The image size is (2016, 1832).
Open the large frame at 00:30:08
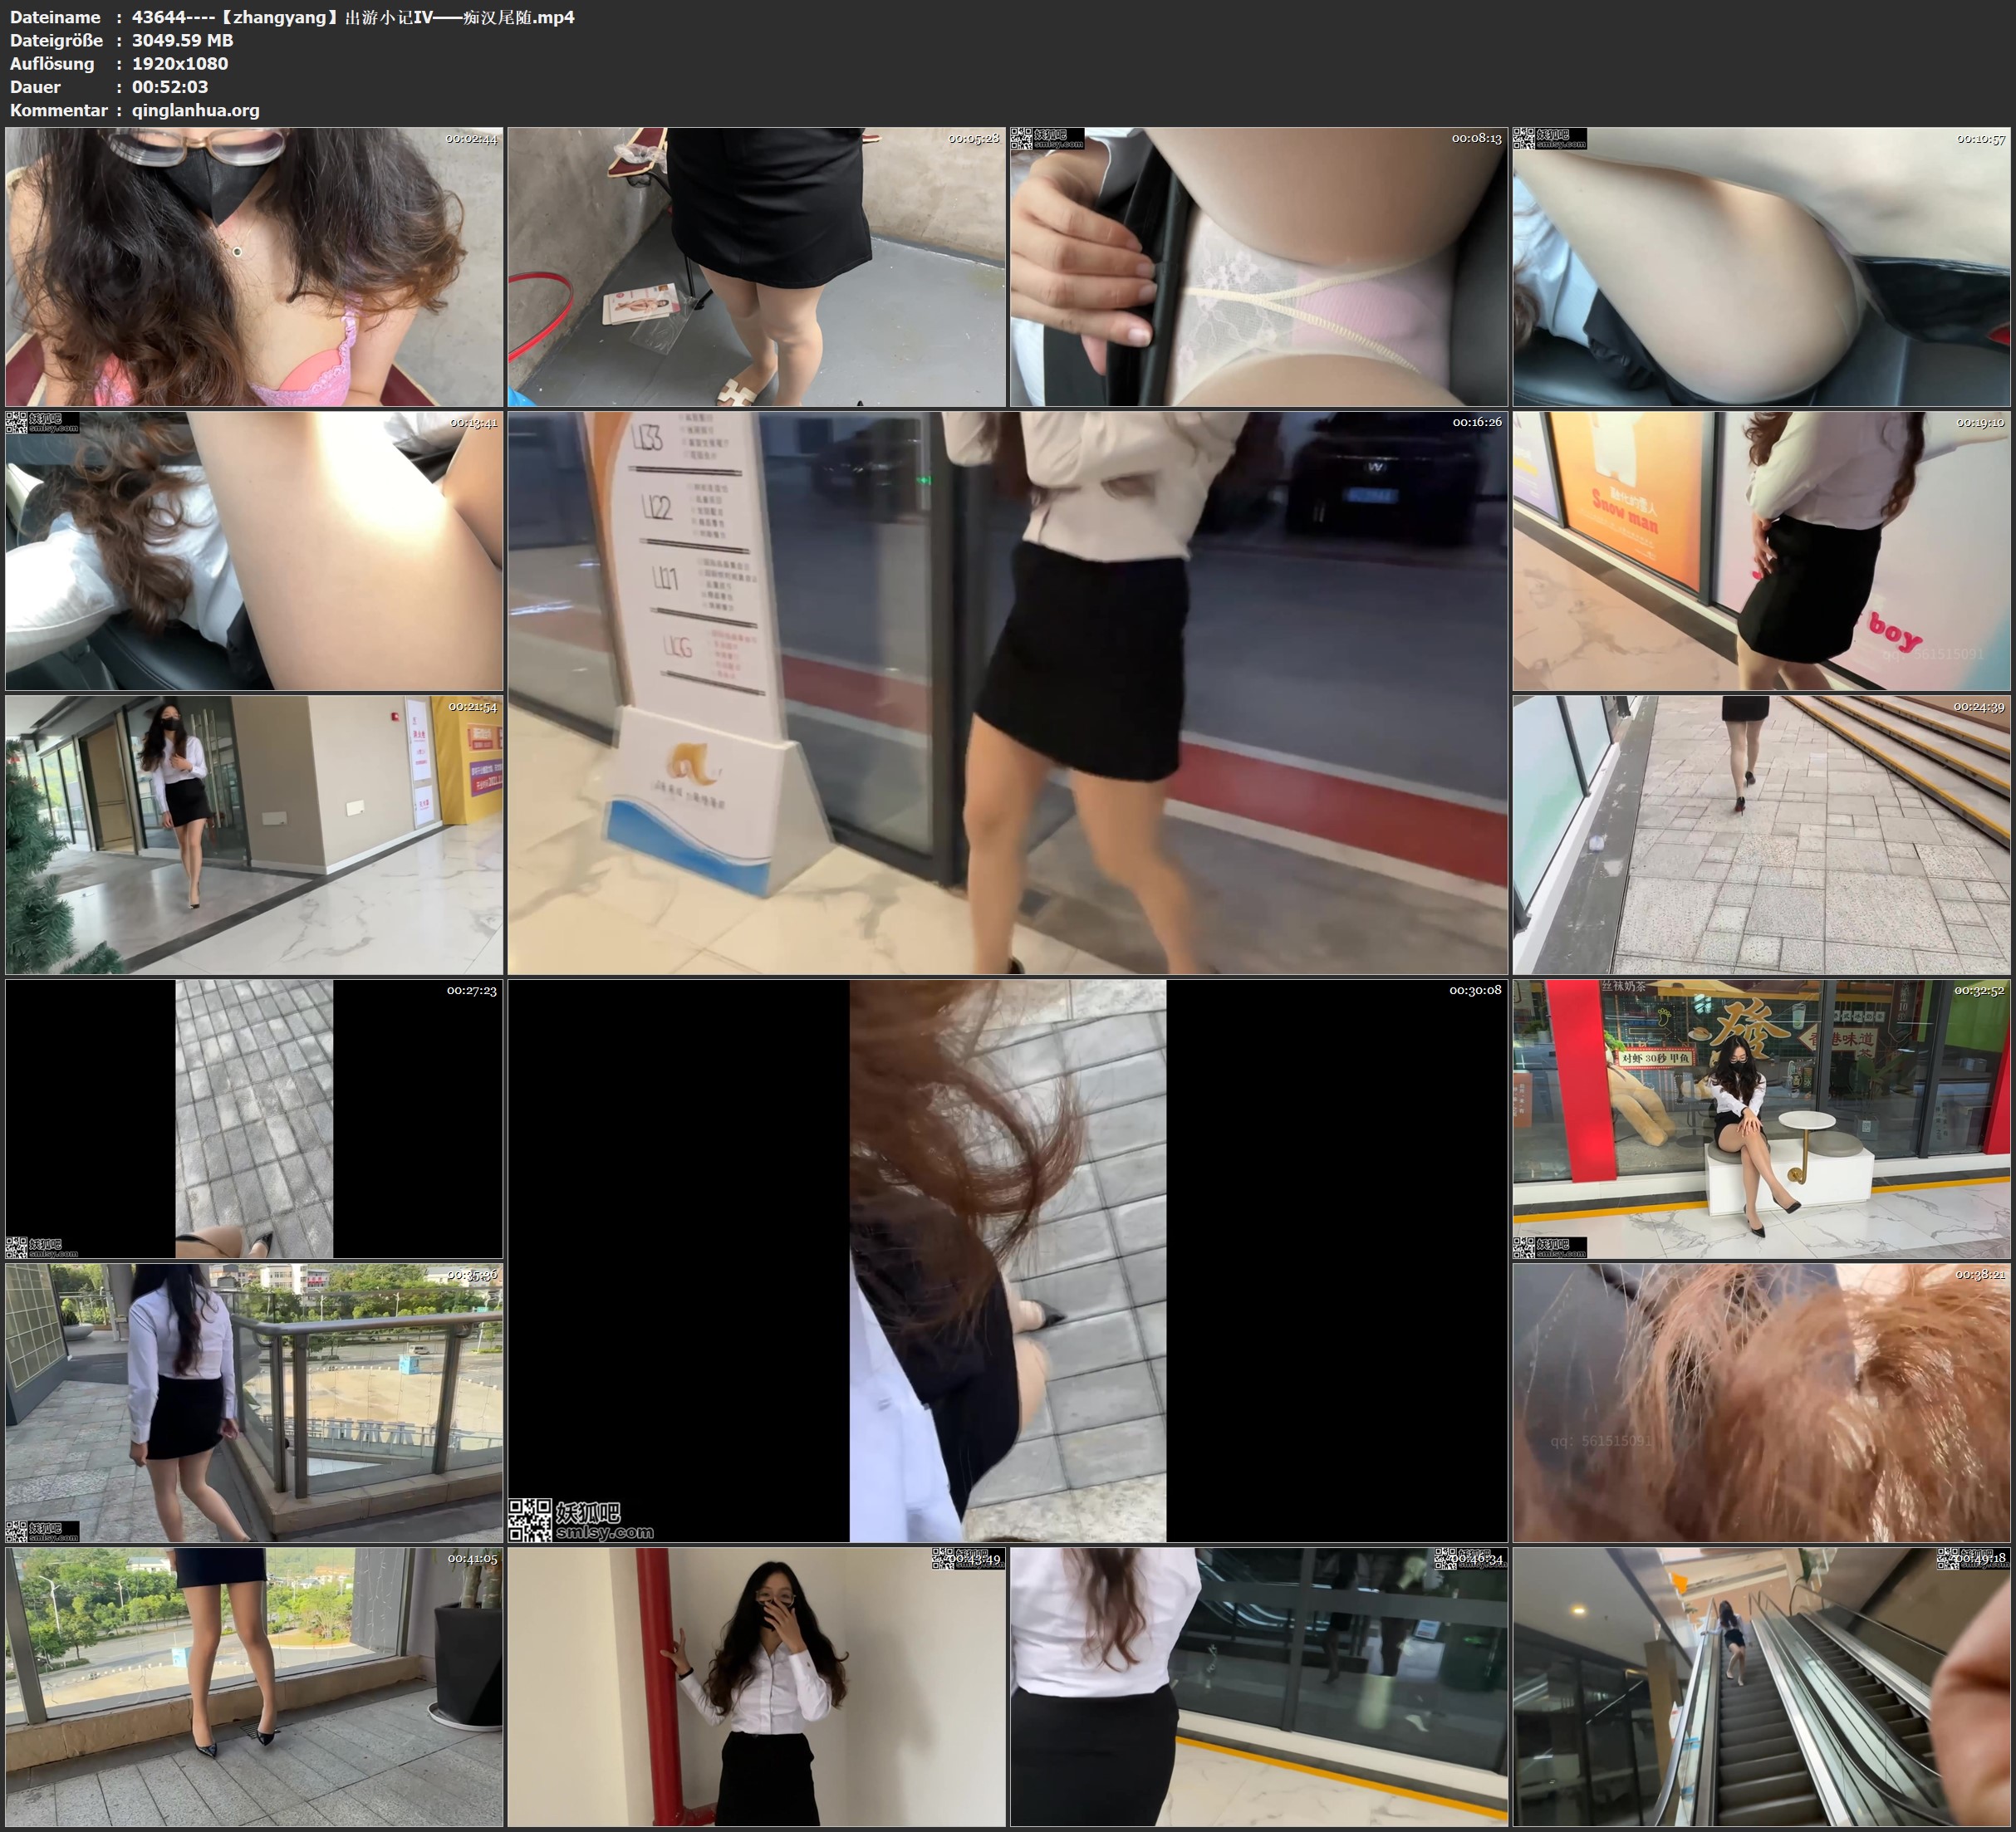[1007, 1260]
